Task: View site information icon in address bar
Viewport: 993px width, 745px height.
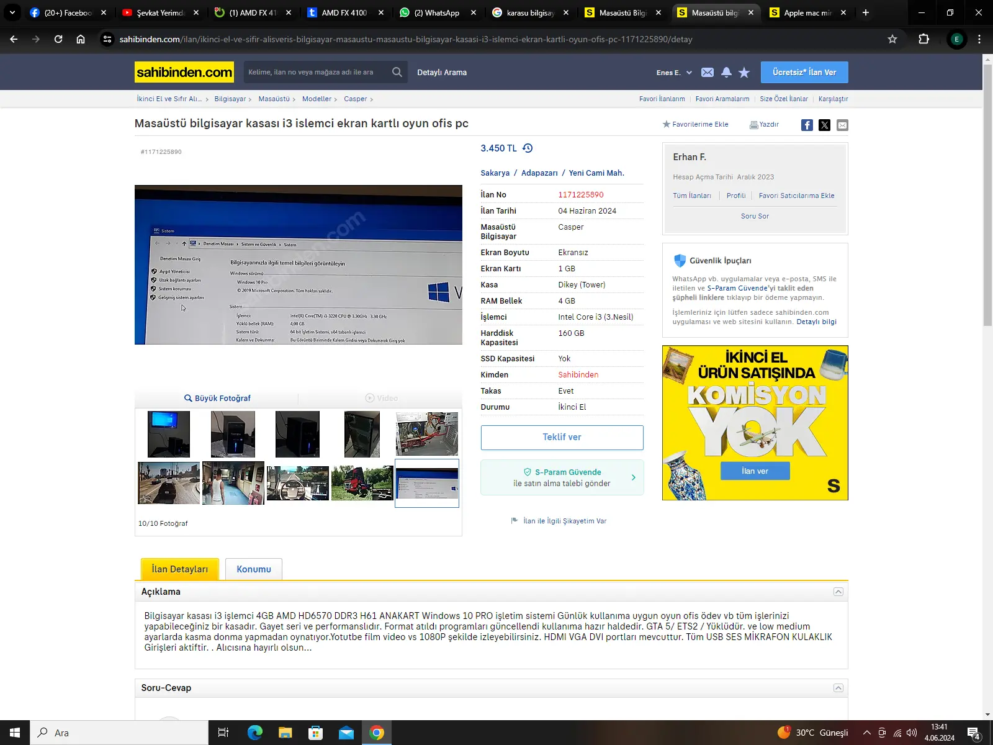Action: (107, 39)
